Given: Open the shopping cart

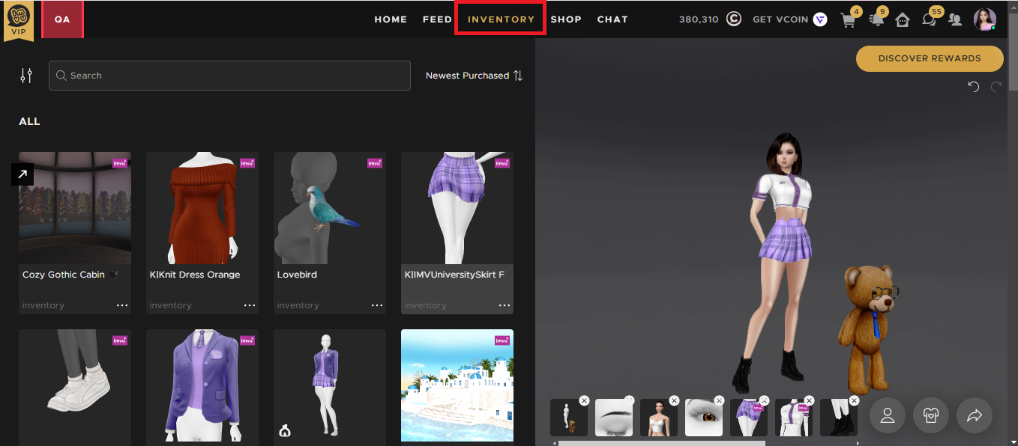Looking at the screenshot, I should (849, 20).
